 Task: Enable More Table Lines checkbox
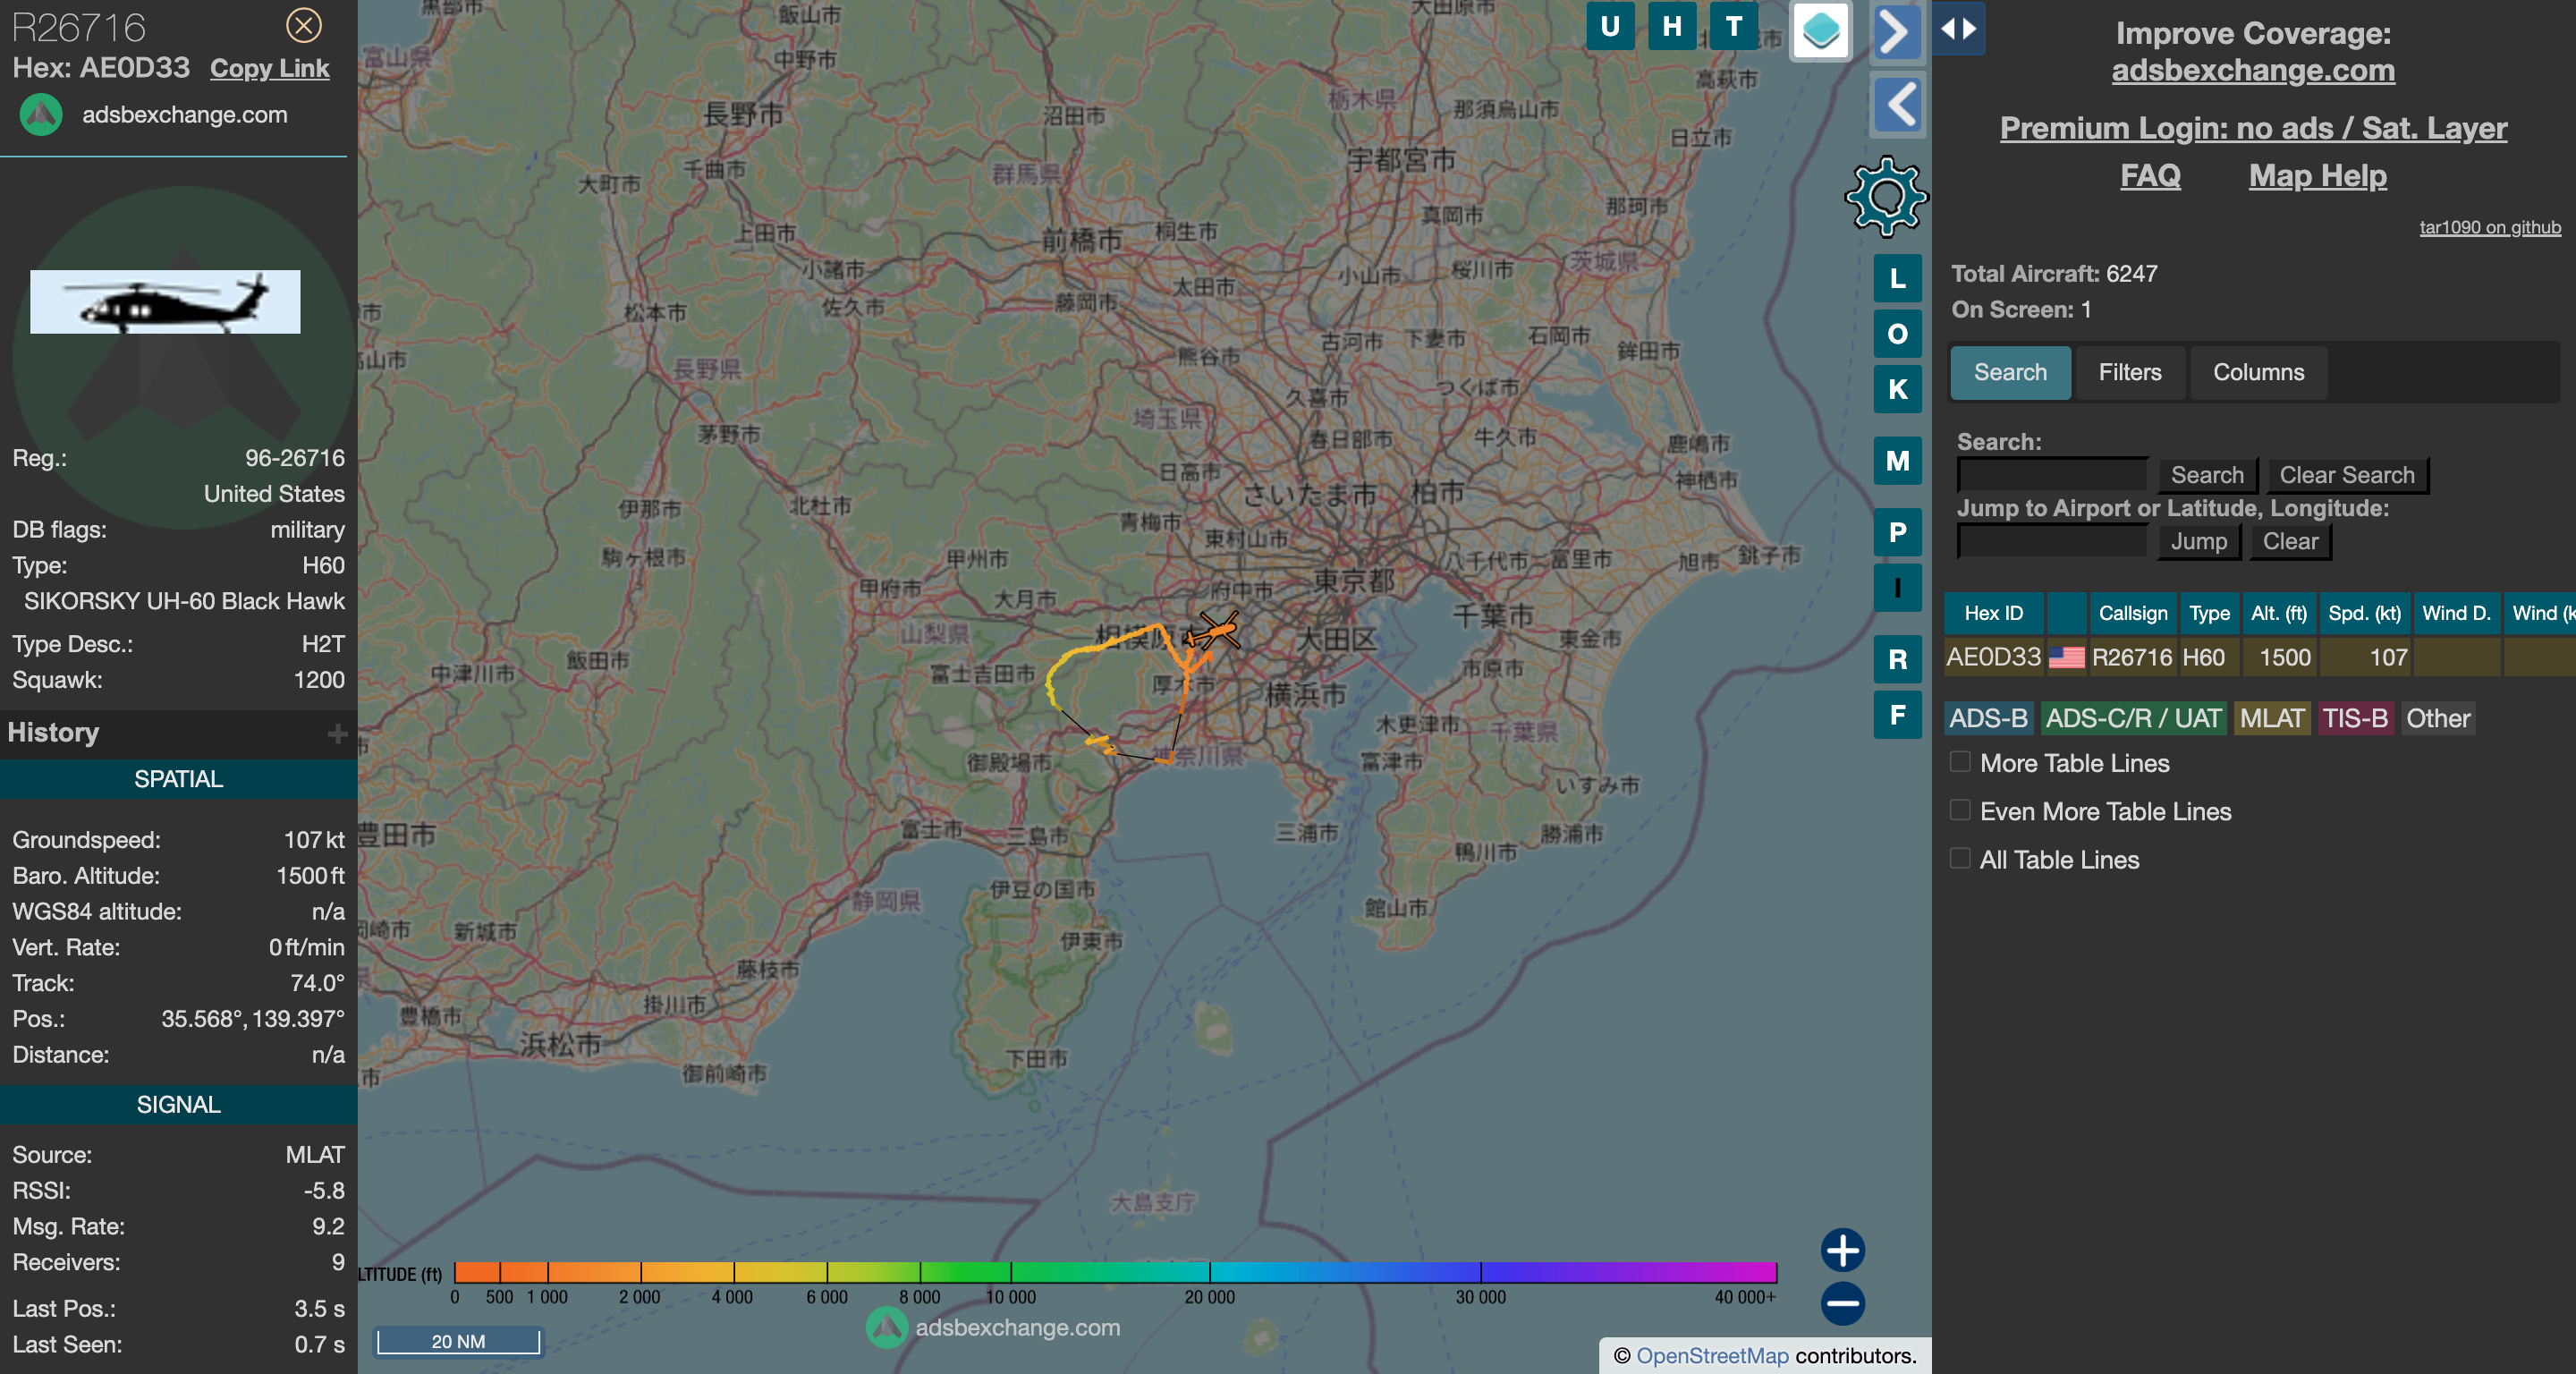click(1960, 762)
